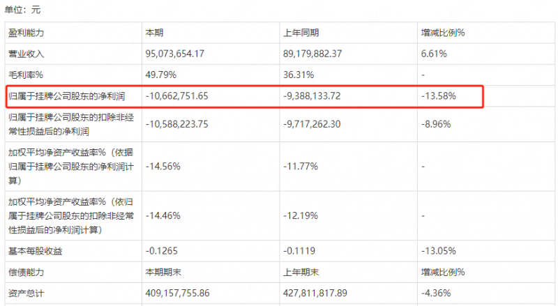The width and height of the screenshot is (558, 306).
Task: Click the 36.31% cell
Action: (298, 74)
